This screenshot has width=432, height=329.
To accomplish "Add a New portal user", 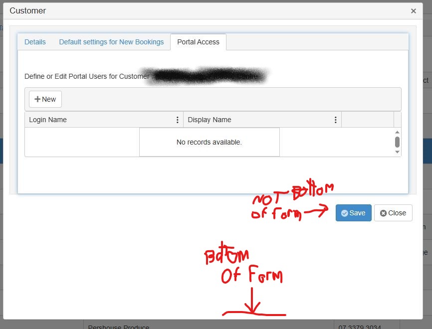I will (x=45, y=99).
